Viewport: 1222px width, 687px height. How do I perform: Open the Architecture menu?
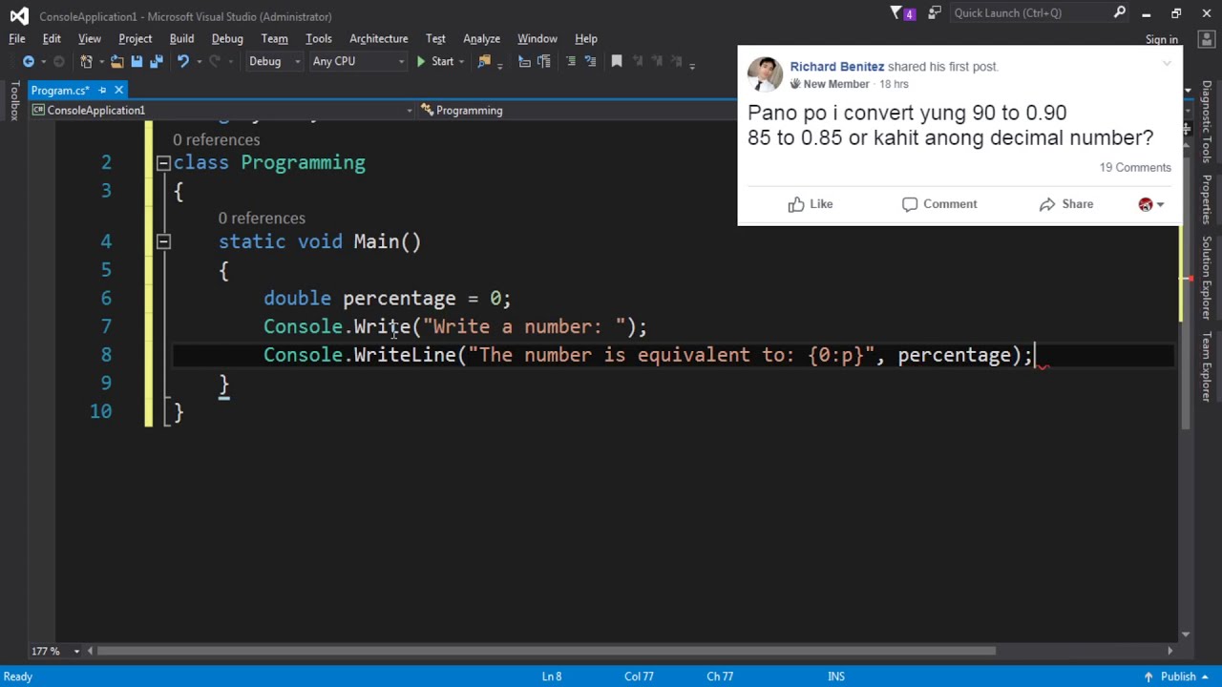(x=378, y=39)
